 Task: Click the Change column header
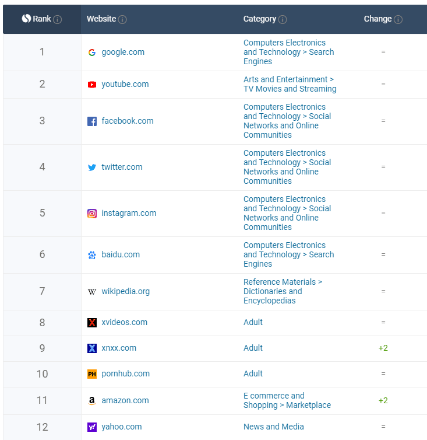pos(377,19)
